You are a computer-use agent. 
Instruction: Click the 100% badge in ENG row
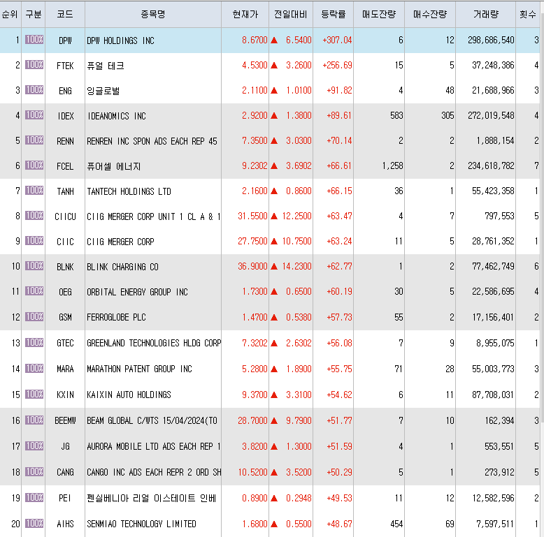tap(34, 89)
